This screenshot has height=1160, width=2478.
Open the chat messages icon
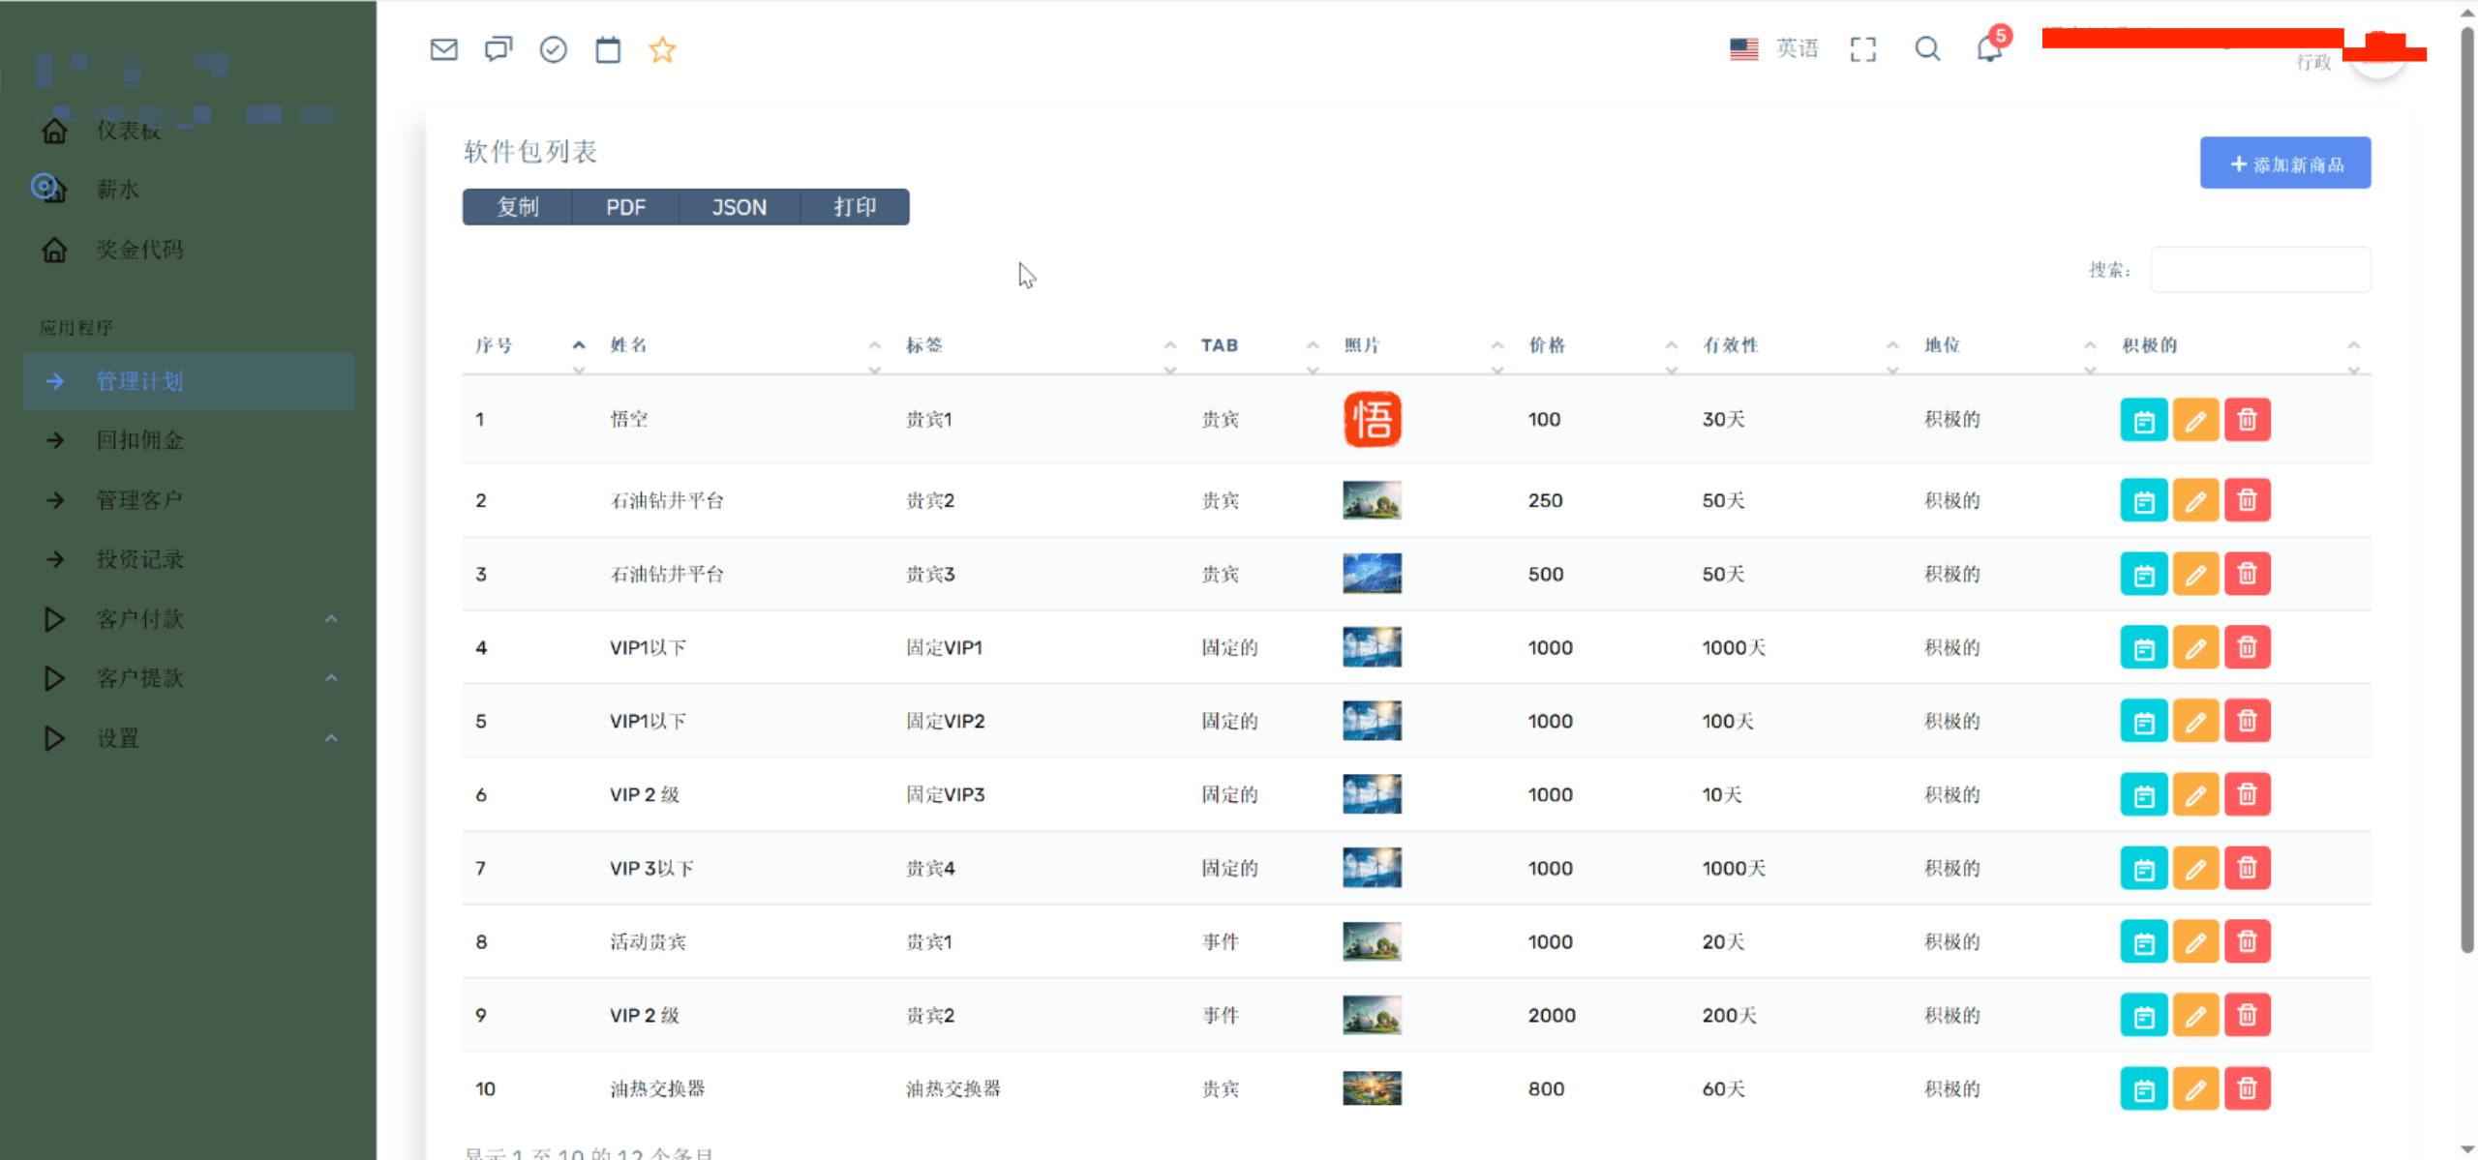[499, 49]
